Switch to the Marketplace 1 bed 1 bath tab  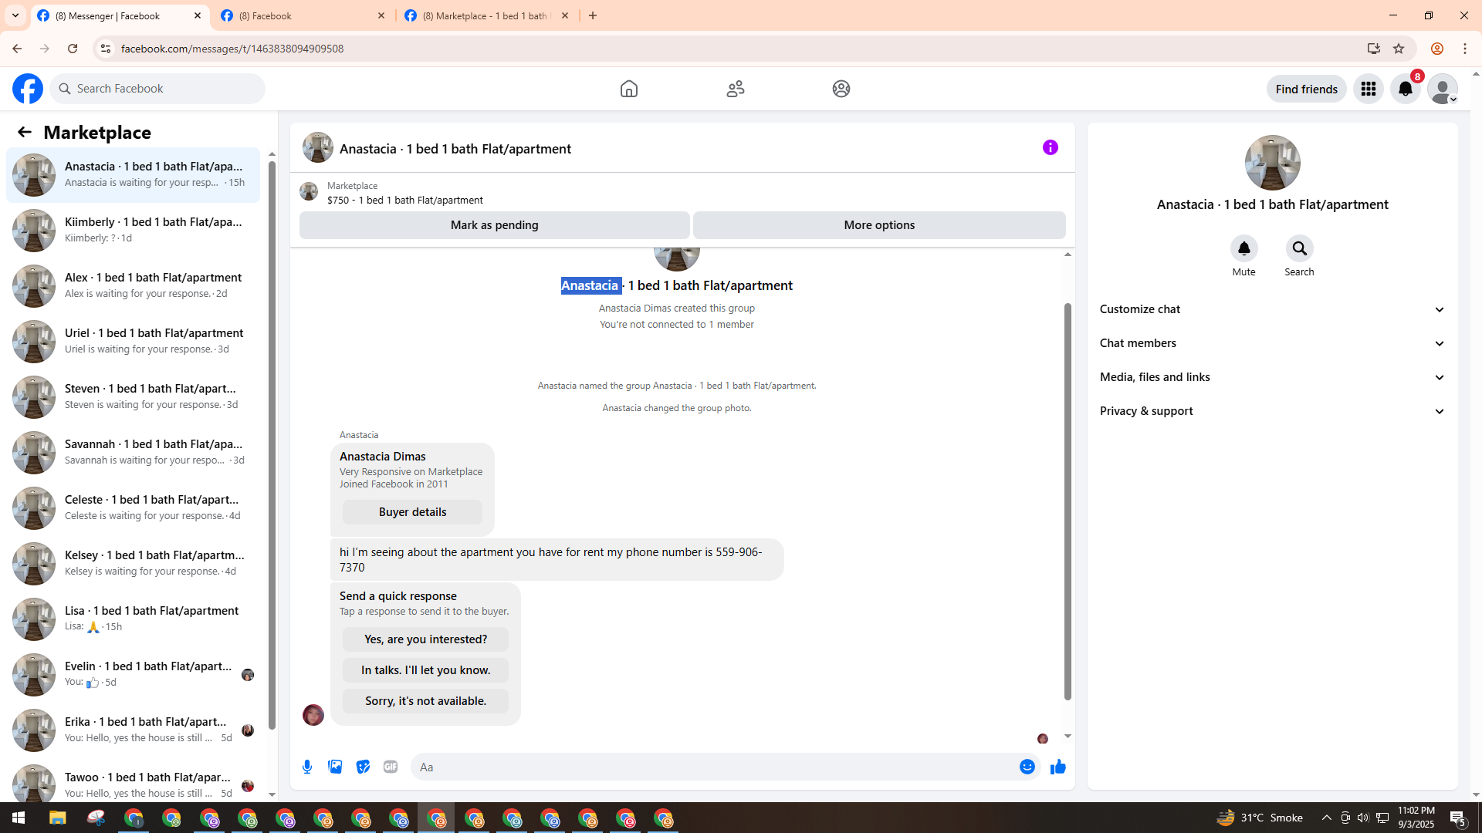coord(486,15)
